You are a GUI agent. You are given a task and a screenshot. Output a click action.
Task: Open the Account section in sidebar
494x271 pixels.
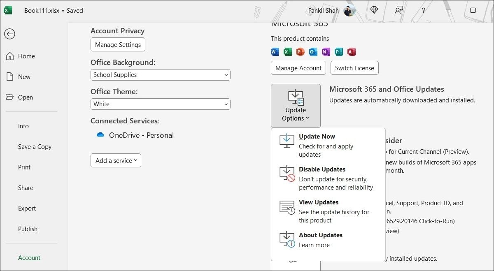click(29, 257)
